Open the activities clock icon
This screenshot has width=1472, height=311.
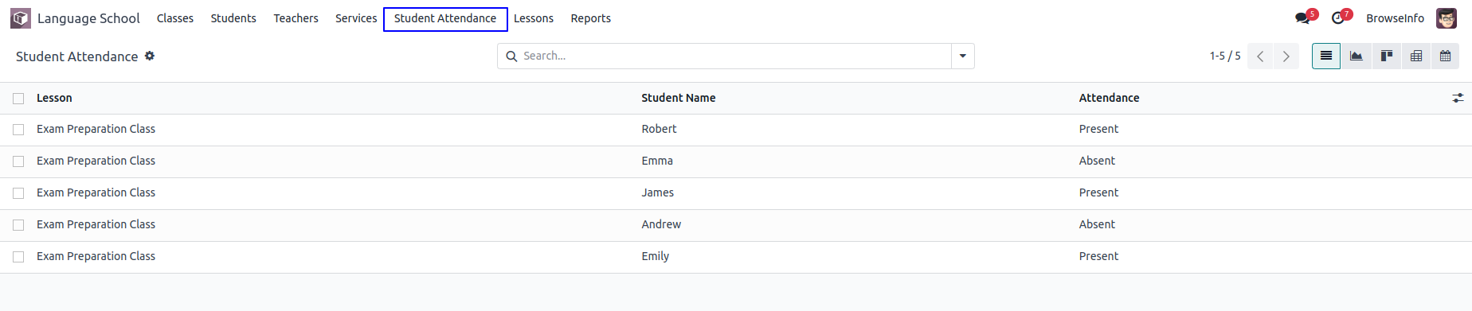pos(1338,18)
